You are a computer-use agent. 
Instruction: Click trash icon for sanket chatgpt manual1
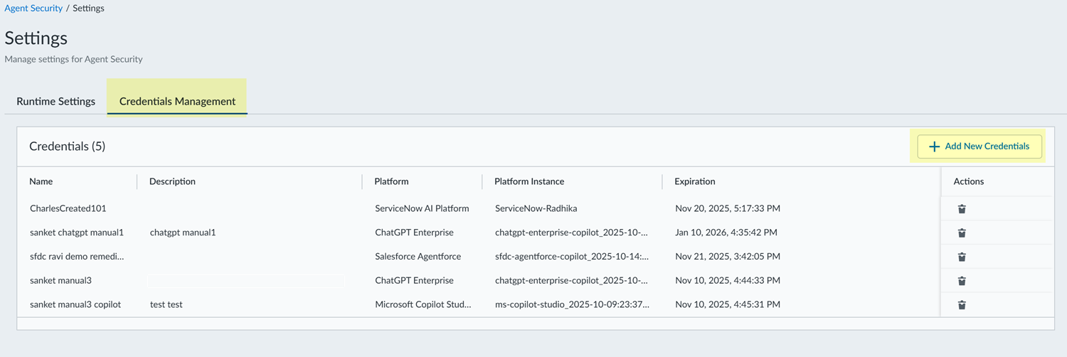[x=962, y=233]
